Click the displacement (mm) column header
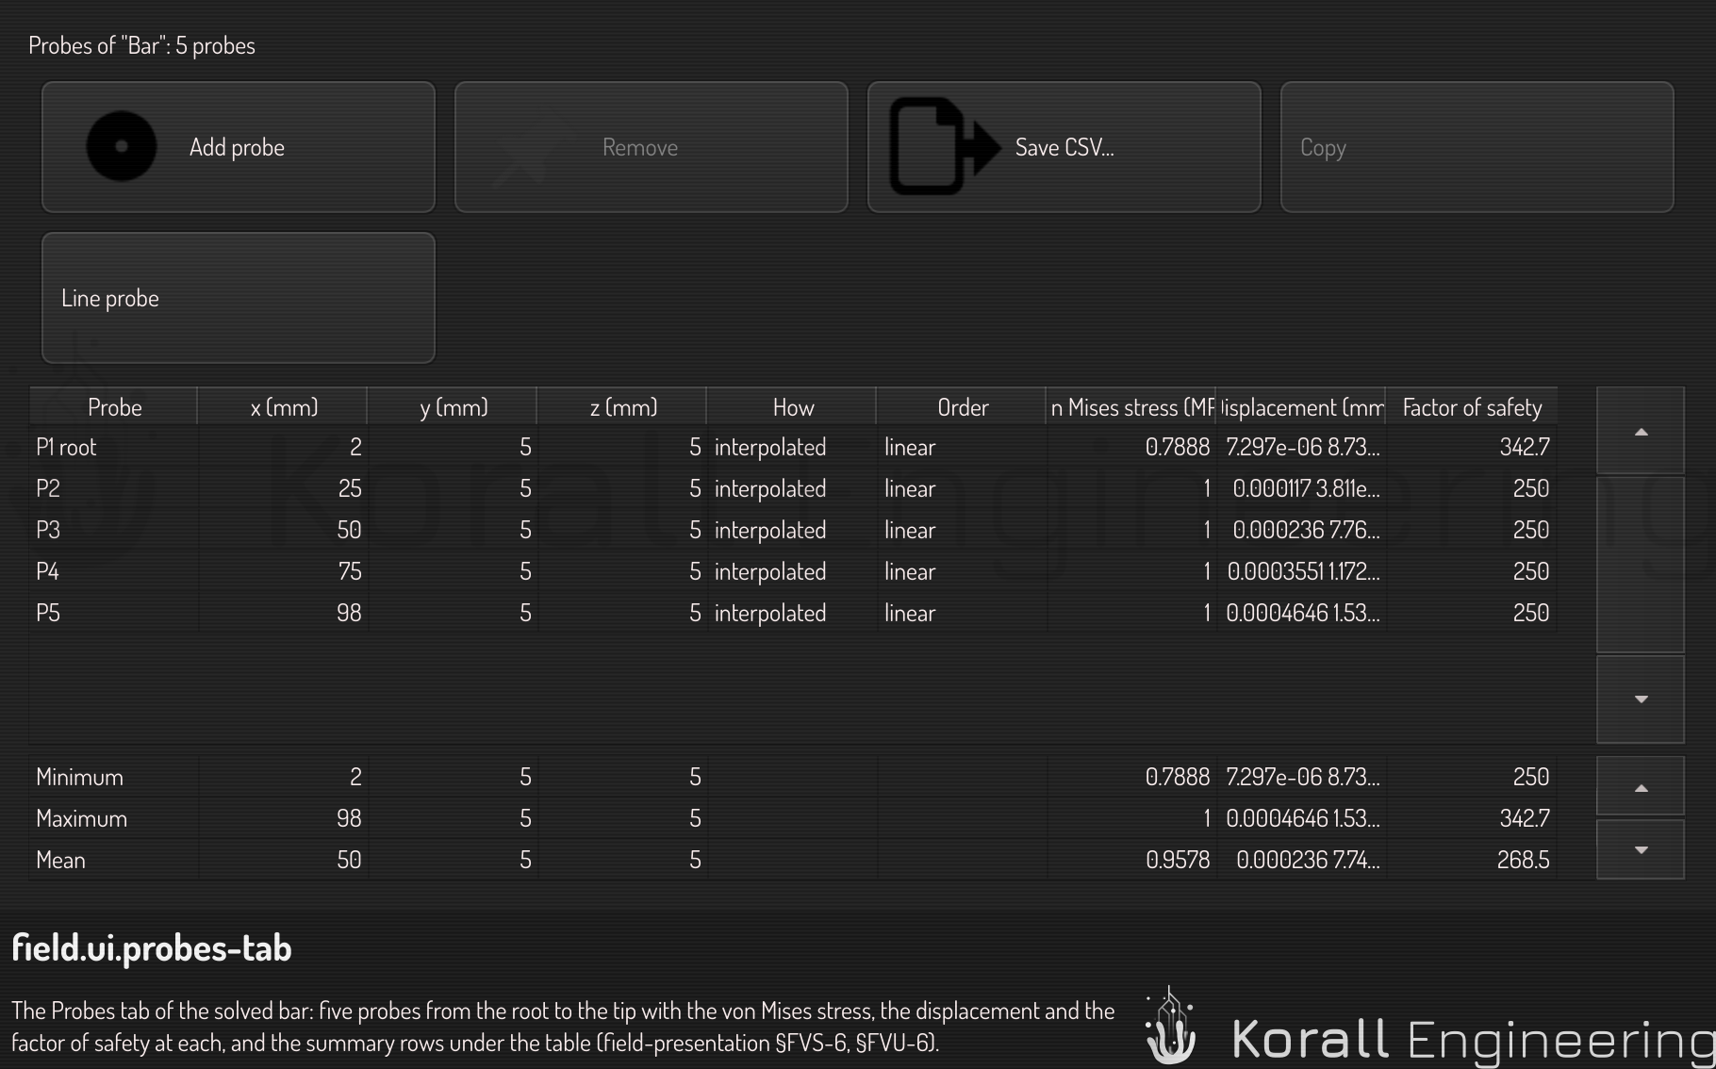 click(1301, 407)
